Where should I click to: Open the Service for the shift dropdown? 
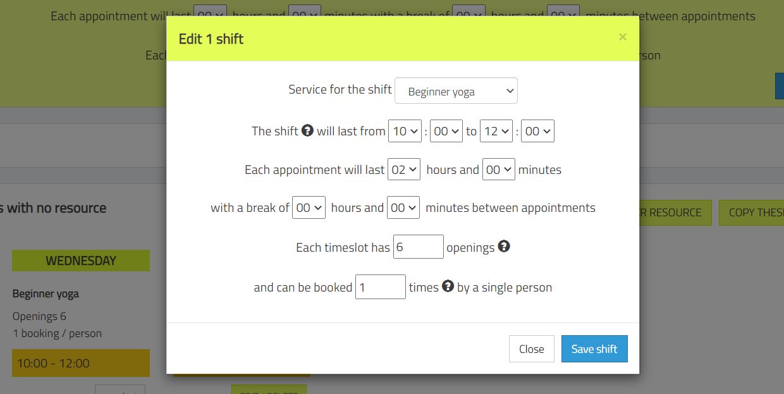pos(456,90)
